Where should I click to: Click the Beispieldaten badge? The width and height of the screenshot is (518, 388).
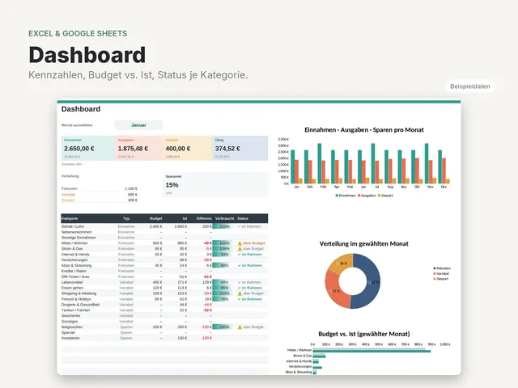pos(469,86)
